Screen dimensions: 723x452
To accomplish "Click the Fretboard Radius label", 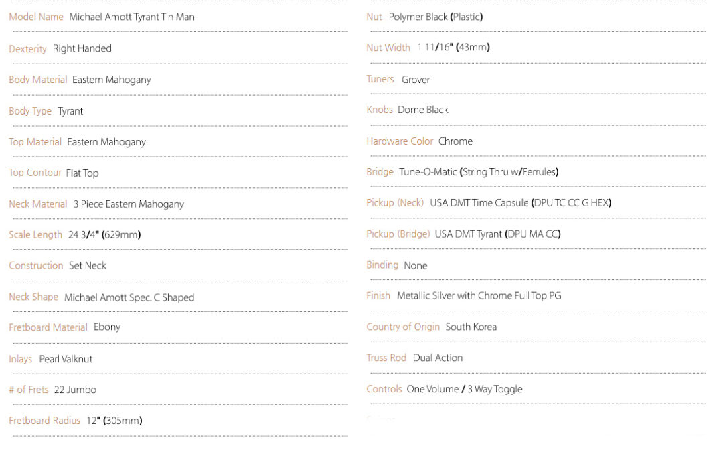I will pos(44,421).
